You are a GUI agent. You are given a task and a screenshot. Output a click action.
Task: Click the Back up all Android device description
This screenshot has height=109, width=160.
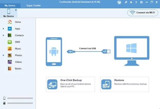pos(75,85)
